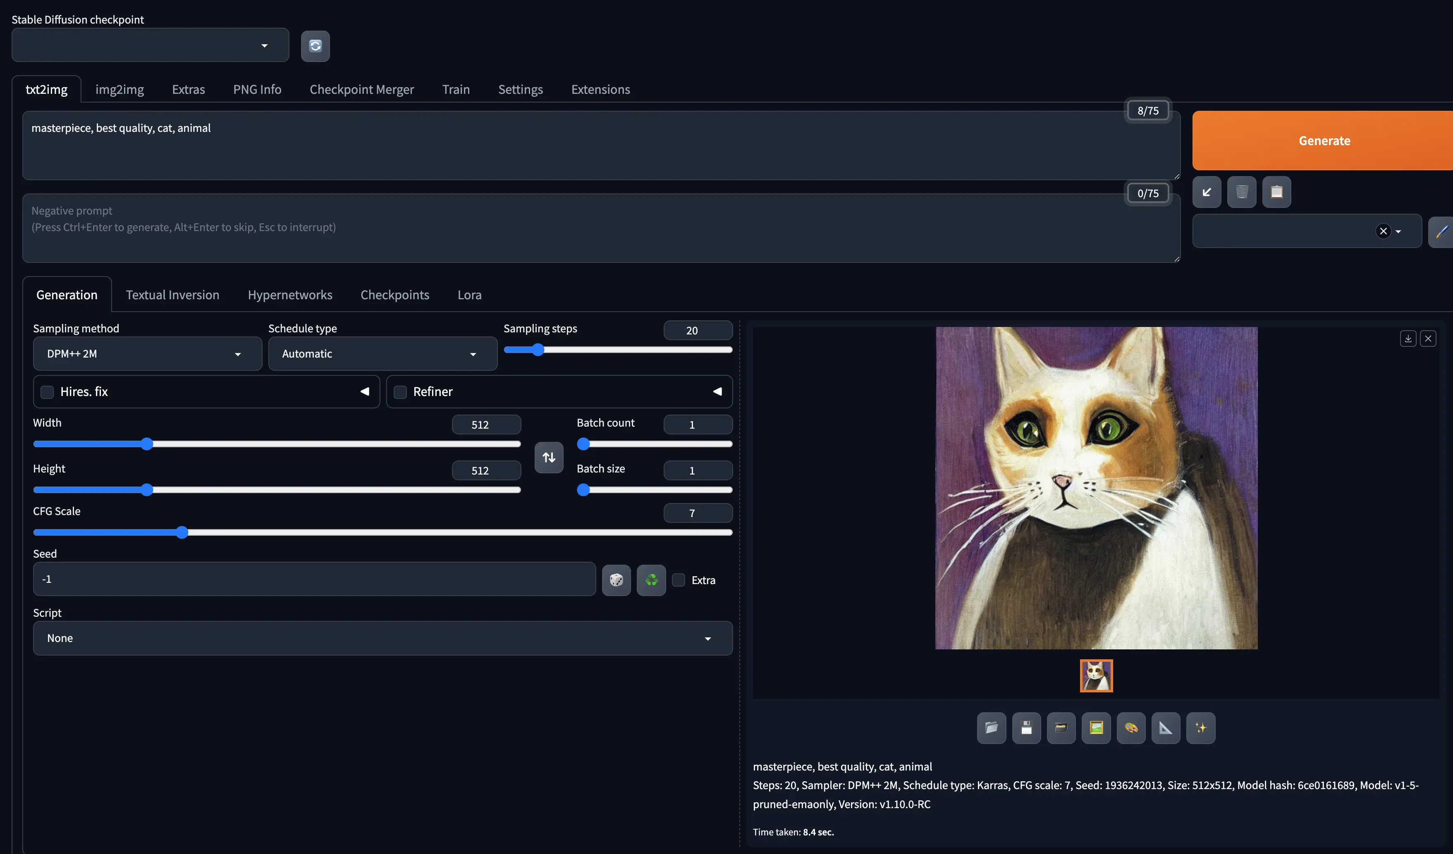Send image to extras triangle ruler icon
The width and height of the screenshot is (1453, 854).
1166,728
